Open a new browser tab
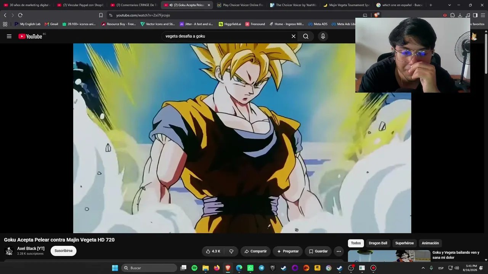The image size is (488, 274). [x=431, y=5]
